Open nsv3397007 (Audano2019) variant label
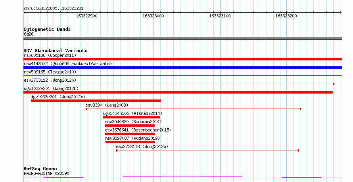This screenshot has width=353, height=182. coord(132,138)
